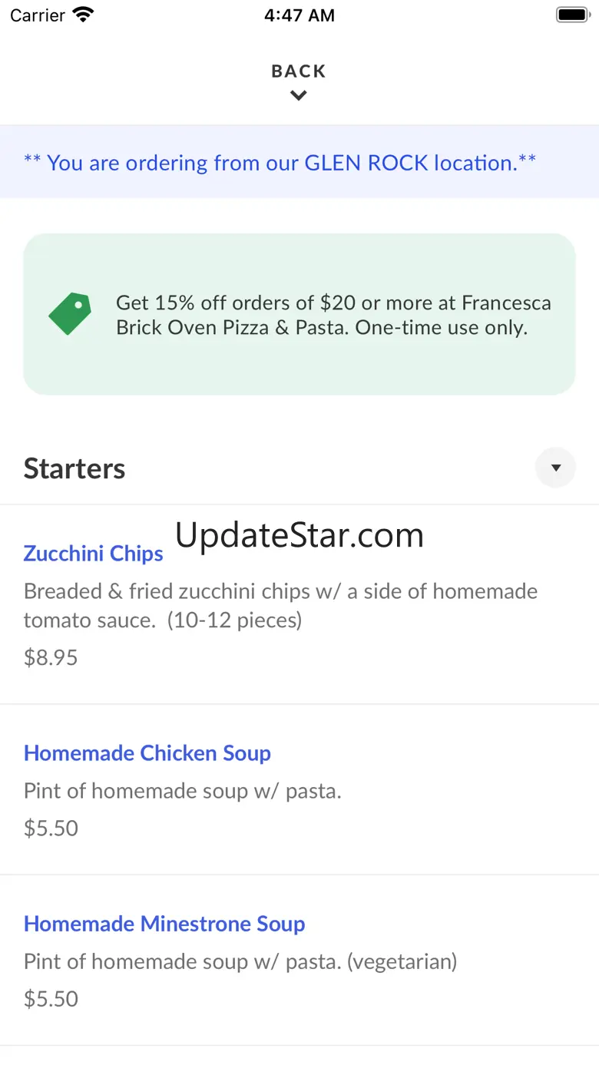This screenshot has height=1065, width=599.
Task: Tap the Wi-Fi status icon
Action: point(83,15)
